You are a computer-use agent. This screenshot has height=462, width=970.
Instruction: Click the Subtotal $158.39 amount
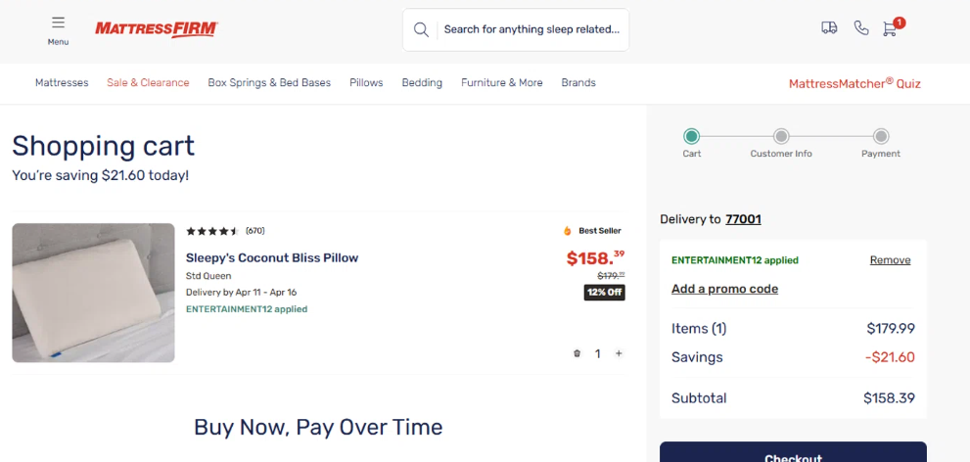click(x=889, y=397)
